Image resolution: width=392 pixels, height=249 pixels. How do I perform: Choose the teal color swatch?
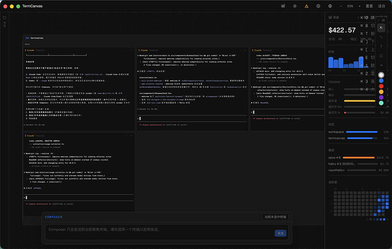point(381,103)
